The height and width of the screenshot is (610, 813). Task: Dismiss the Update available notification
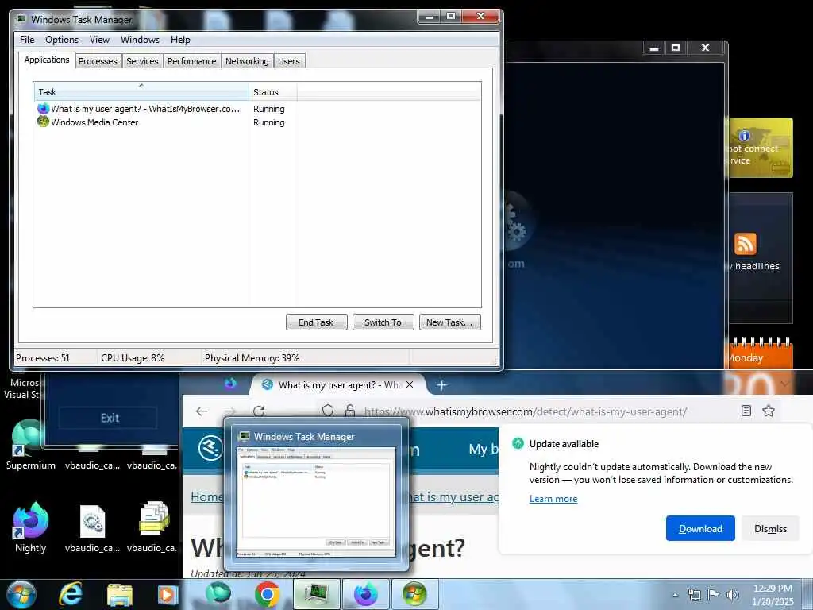coord(770,528)
